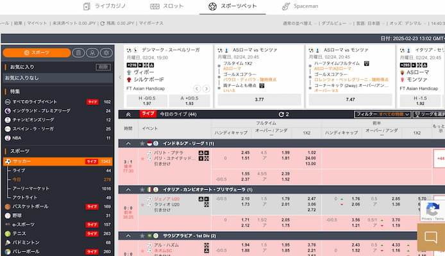Screen dimensions: 445x256
Task: Open the +44 more markets button
Action: (439, 159)
